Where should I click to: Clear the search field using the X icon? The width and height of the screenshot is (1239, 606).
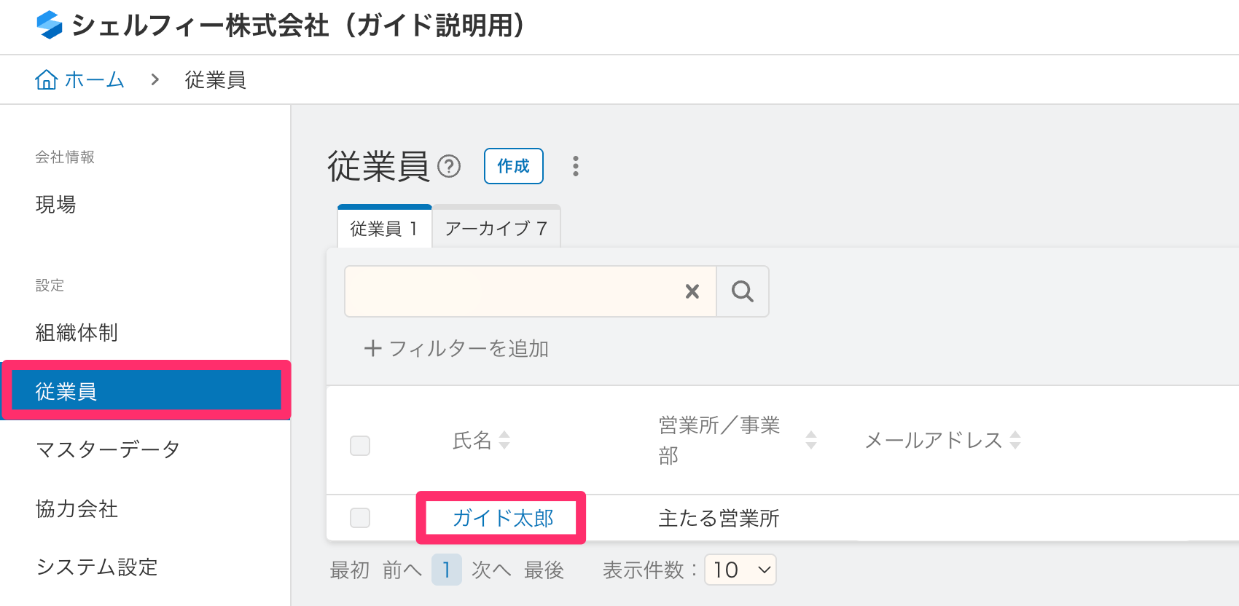pyautogui.click(x=691, y=291)
